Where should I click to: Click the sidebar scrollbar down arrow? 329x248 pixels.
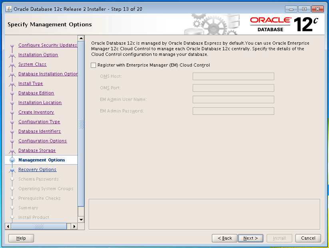click(x=81, y=219)
